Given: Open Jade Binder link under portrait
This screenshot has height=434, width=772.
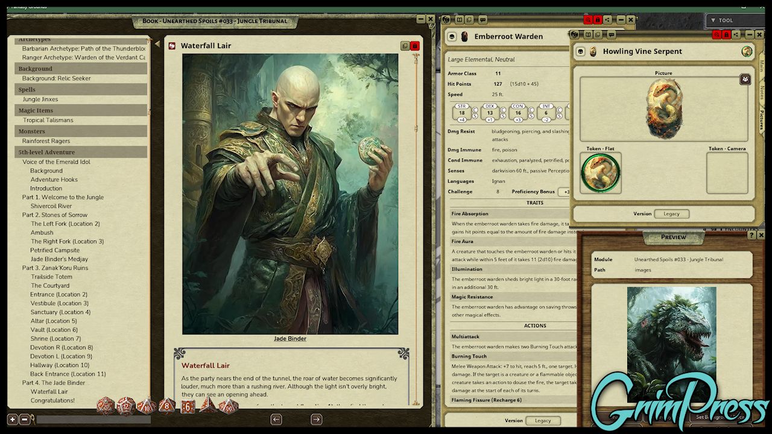Looking at the screenshot, I should (290, 339).
